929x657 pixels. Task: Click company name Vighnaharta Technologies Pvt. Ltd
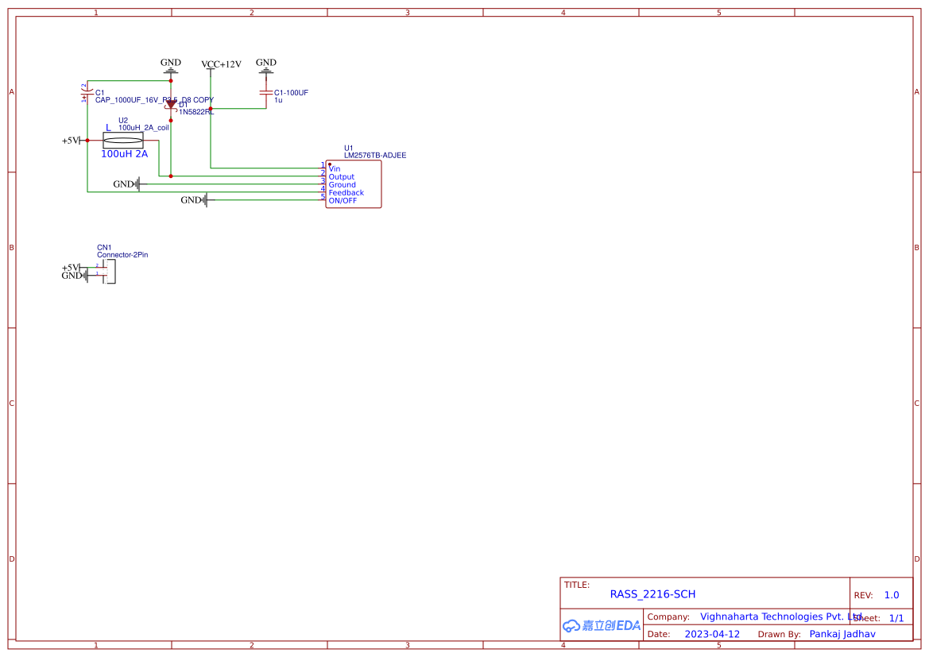(x=777, y=616)
